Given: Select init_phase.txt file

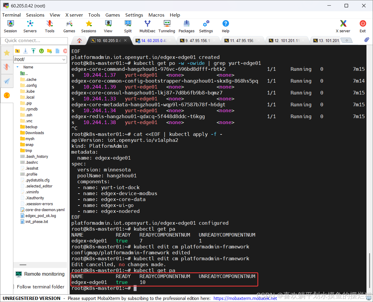Looking at the screenshot, I should [36, 221].
